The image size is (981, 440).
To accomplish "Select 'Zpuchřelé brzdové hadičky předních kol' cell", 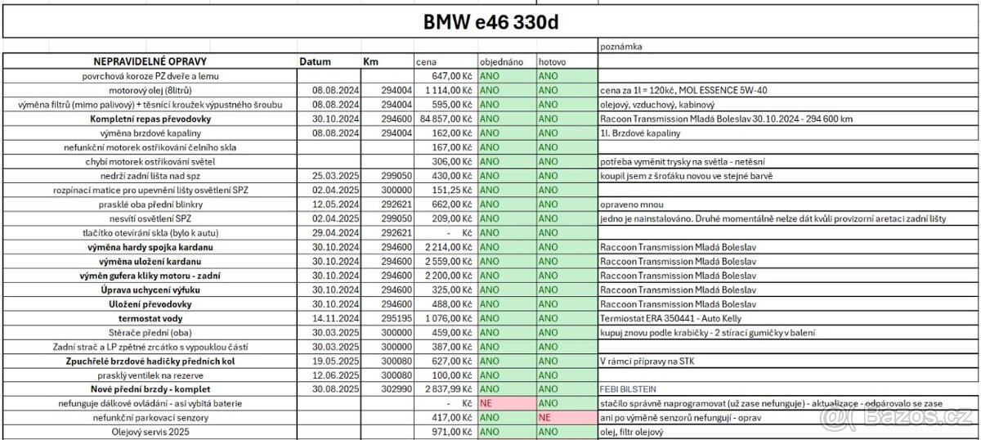I will click(x=150, y=360).
